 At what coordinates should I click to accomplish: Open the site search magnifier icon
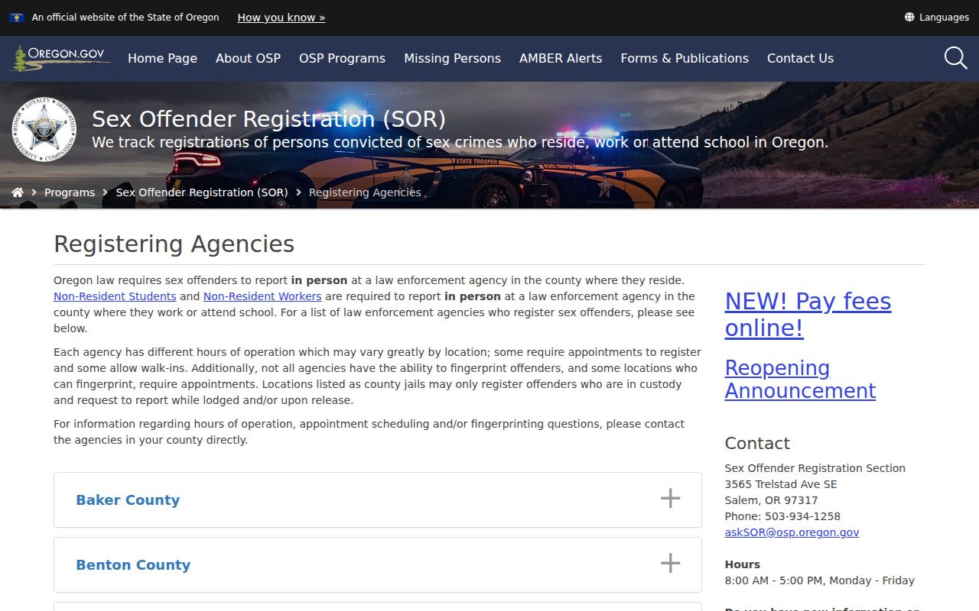click(955, 58)
